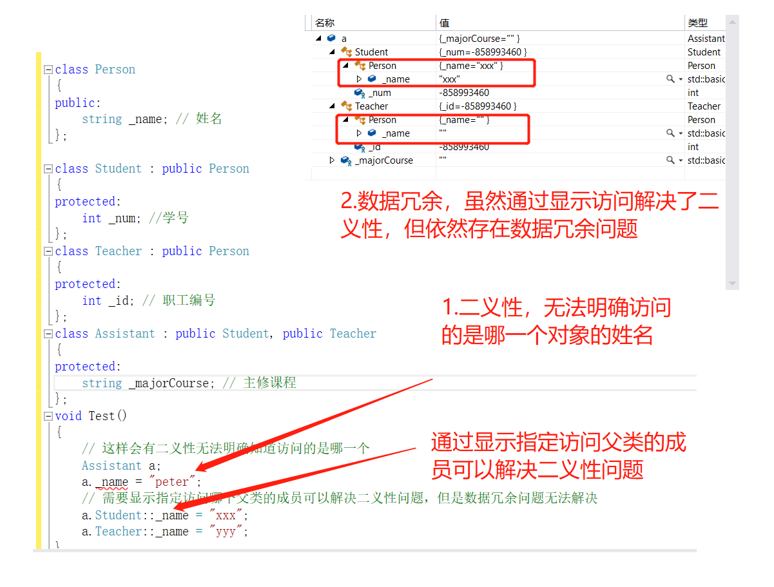Place cursor on a.Student::_name = "xxx" line
This screenshot has height=587, width=774.
click(165, 515)
